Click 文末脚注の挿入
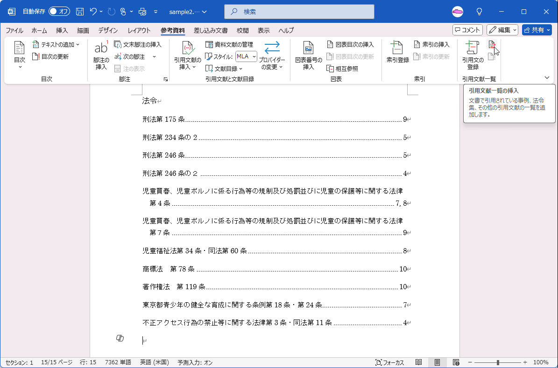558x368 pixels. pos(138,44)
